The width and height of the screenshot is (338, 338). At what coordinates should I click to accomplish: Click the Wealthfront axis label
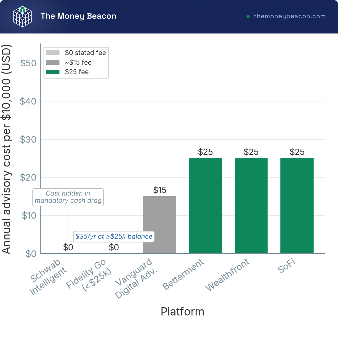click(x=227, y=275)
